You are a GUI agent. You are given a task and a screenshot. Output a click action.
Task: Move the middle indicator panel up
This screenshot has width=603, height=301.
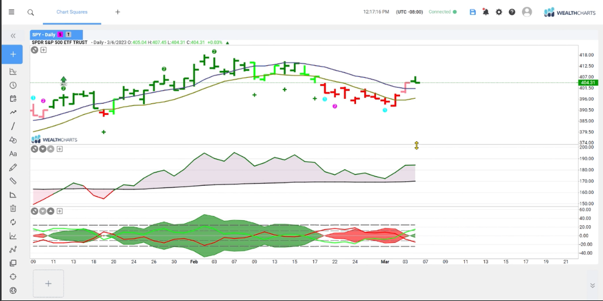pyautogui.click(x=51, y=149)
